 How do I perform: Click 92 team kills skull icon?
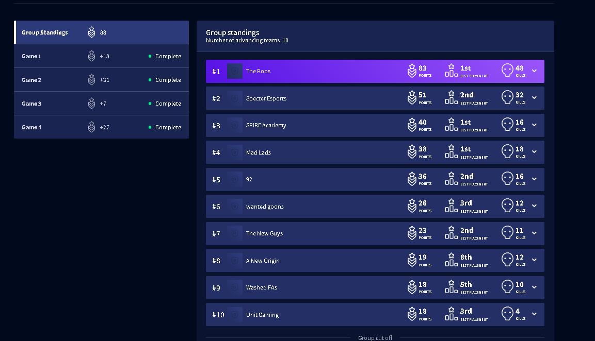(507, 179)
